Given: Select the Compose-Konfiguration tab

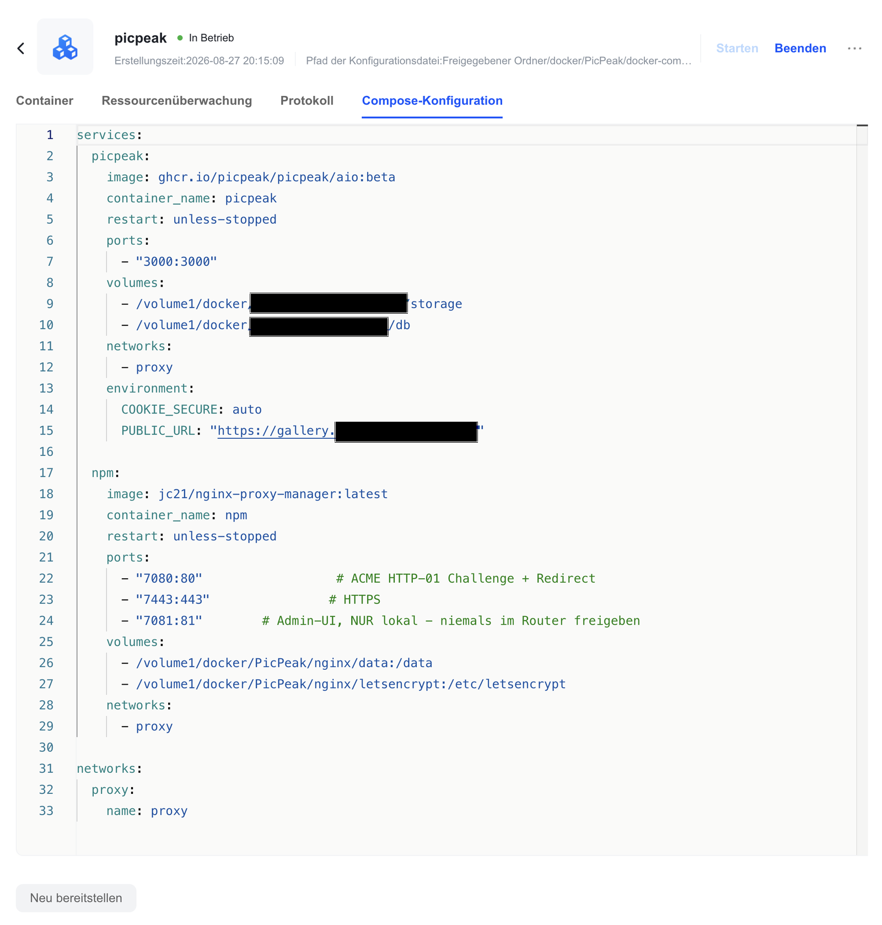Looking at the screenshot, I should point(432,100).
